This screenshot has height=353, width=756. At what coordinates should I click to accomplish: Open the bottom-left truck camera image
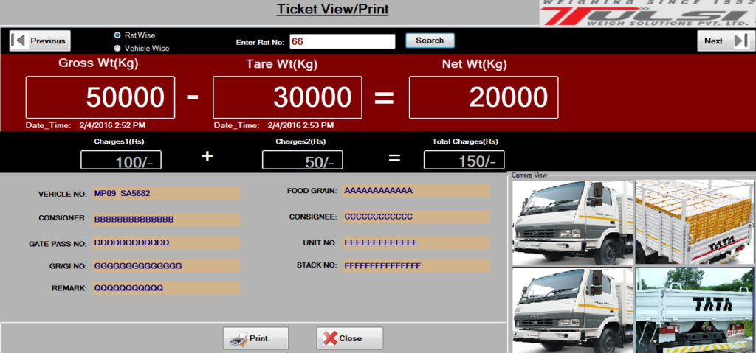[572, 310]
